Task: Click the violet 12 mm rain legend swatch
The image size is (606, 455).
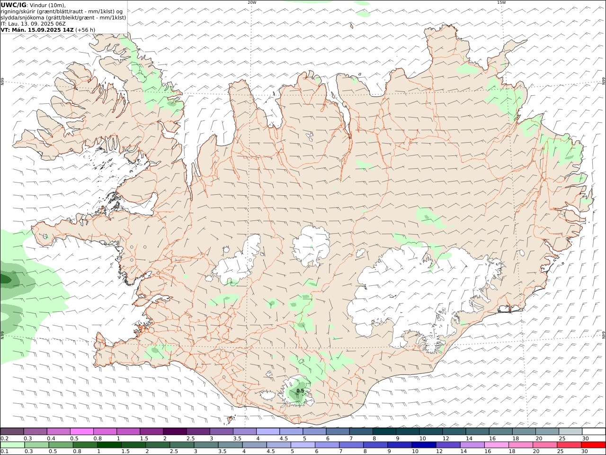Action: pos(448,445)
